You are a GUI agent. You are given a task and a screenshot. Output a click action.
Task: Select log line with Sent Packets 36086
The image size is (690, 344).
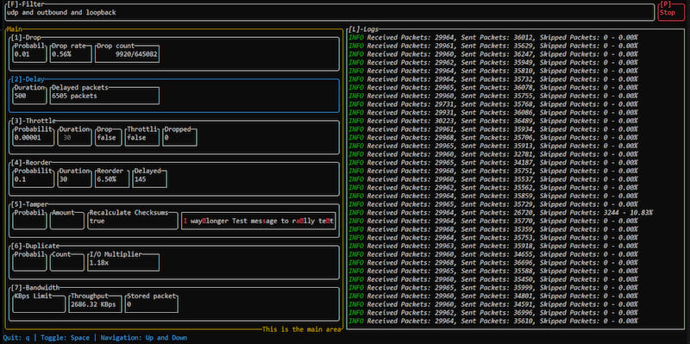[492, 112]
